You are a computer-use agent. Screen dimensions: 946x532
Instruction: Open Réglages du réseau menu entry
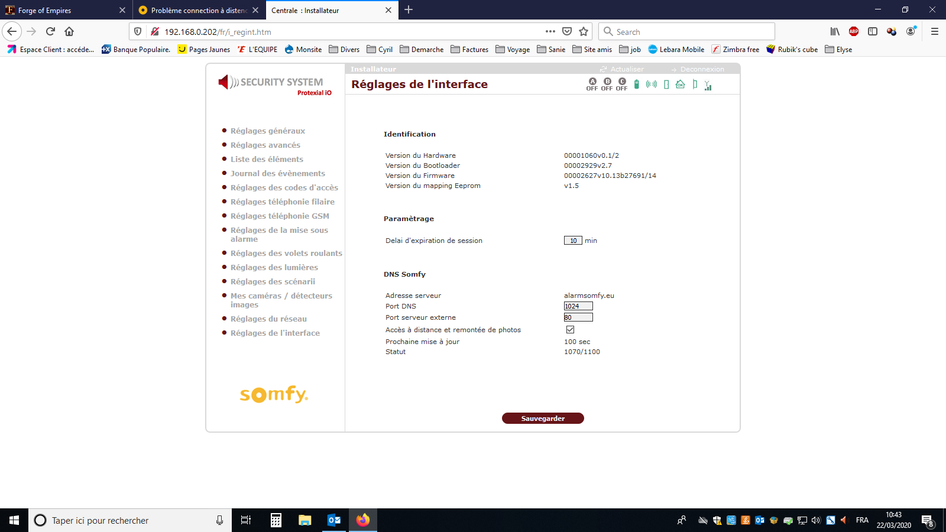(x=268, y=319)
